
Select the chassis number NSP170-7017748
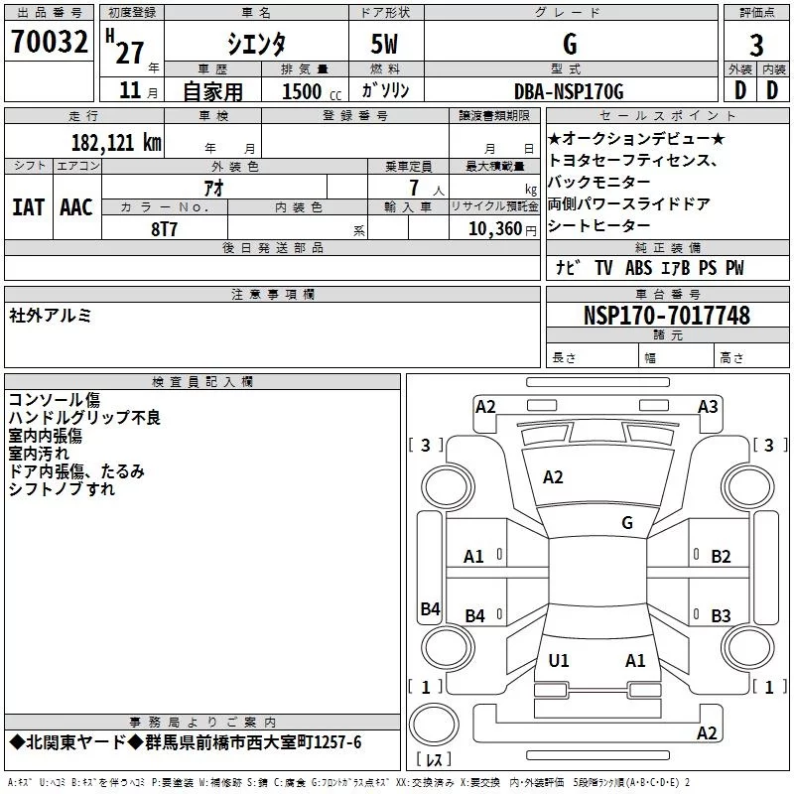pos(667,315)
